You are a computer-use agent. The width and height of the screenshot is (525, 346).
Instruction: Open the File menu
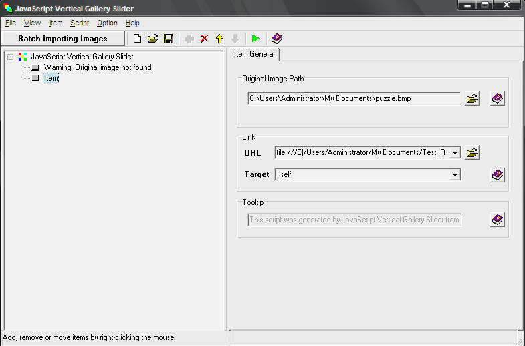click(11, 23)
